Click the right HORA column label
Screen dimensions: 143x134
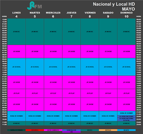tap(139, 16)
